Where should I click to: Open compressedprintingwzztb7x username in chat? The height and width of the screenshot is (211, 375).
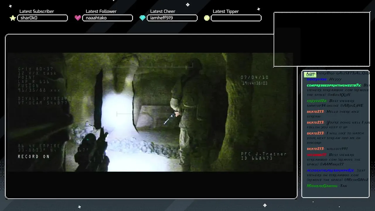[x=334, y=85]
